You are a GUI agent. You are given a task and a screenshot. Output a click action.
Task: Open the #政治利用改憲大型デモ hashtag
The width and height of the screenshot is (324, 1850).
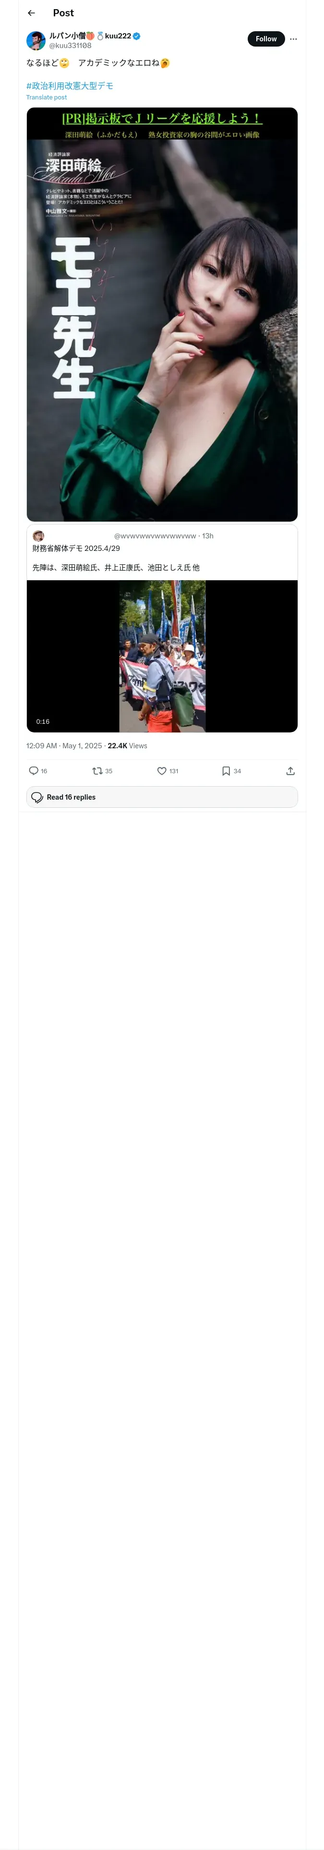coord(70,85)
